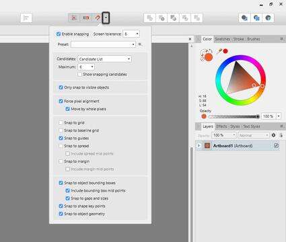Click the orange swatch beside opacity slider
This screenshot has height=242, width=286.
click(x=204, y=116)
